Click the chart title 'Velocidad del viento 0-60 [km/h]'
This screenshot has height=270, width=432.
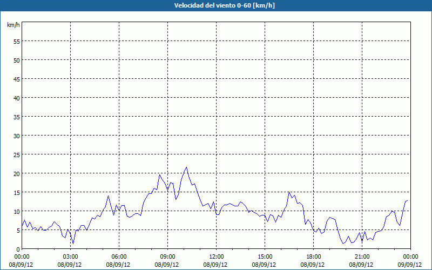pyautogui.click(x=224, y=5)
